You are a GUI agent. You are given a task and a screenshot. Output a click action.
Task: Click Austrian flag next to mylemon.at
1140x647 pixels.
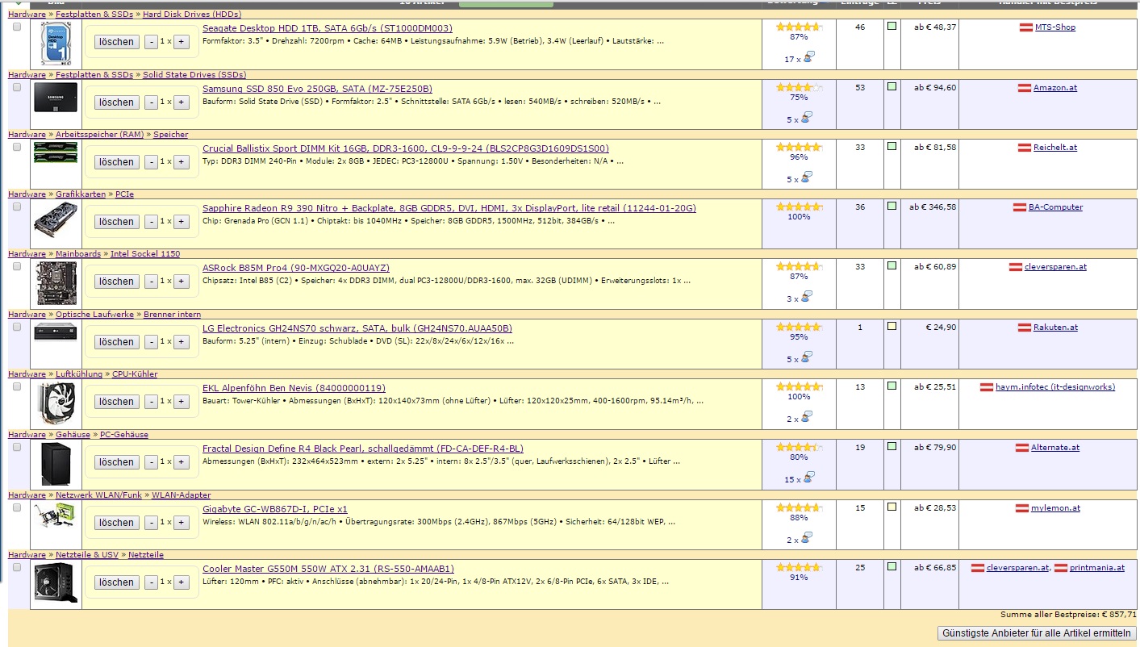tap(1022, 508)
